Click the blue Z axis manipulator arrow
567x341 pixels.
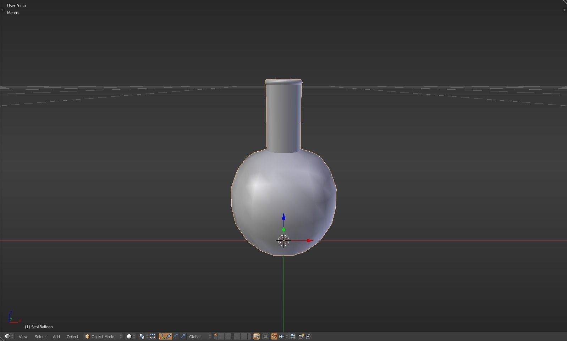[283, 216]
